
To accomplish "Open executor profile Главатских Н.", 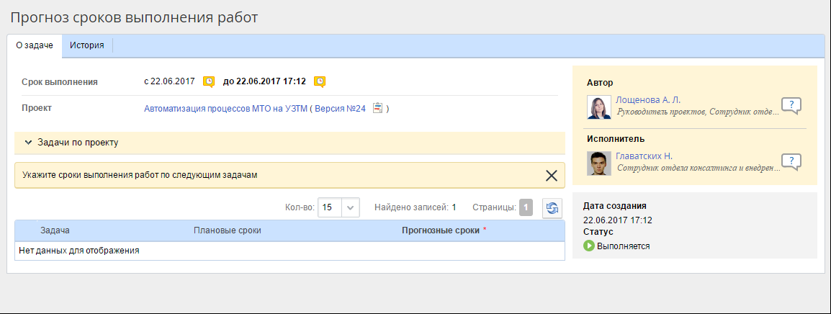I will click(643, 156).
